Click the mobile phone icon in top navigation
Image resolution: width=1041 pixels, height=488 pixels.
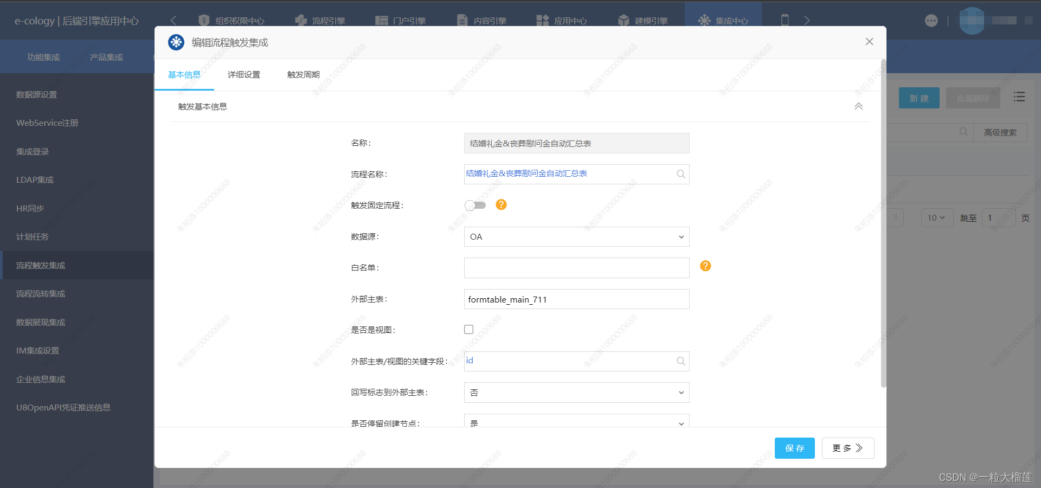tap(785, 20)
